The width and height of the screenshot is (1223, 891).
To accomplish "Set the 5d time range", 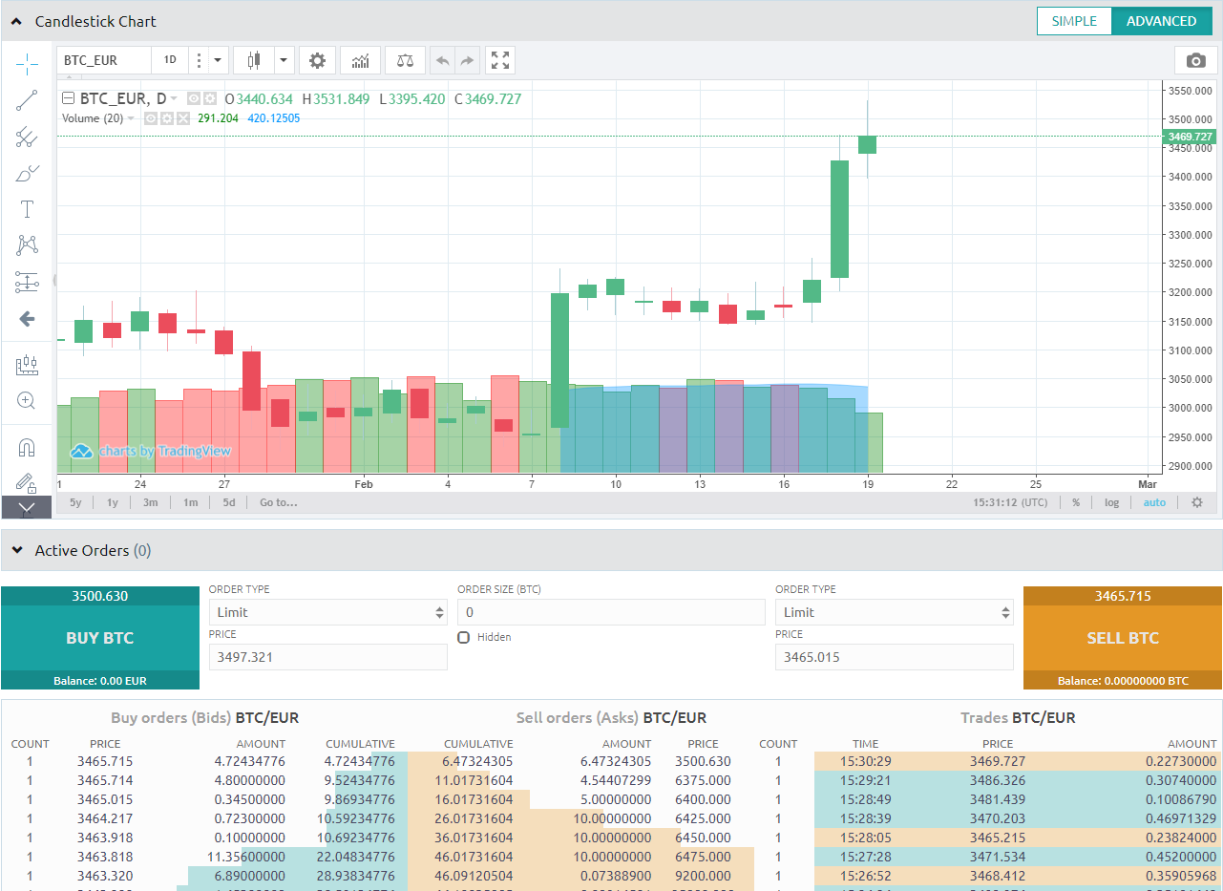I will [x=229, y=502].
